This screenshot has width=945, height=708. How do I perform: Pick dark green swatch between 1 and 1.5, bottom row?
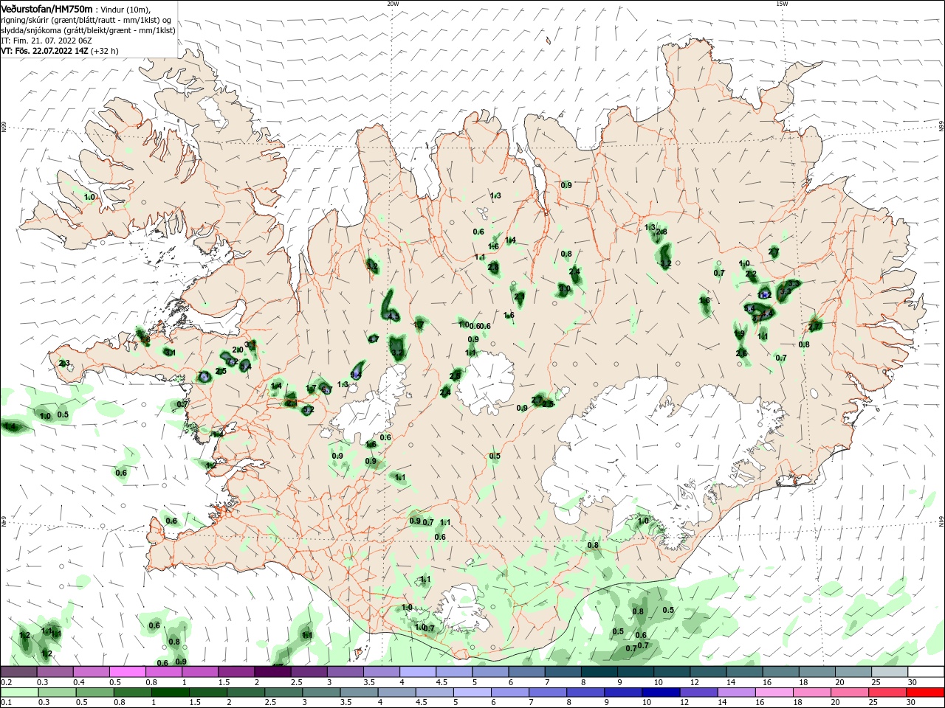click(171, 693)
